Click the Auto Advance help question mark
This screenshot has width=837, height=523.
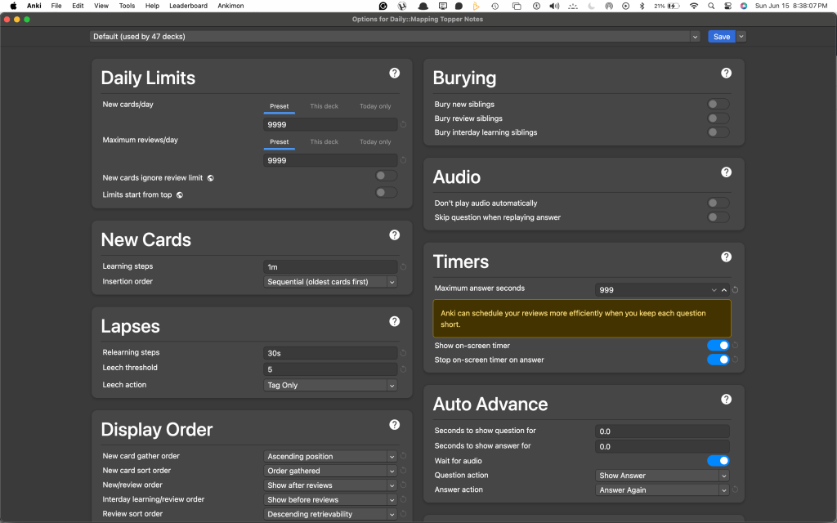726,400
